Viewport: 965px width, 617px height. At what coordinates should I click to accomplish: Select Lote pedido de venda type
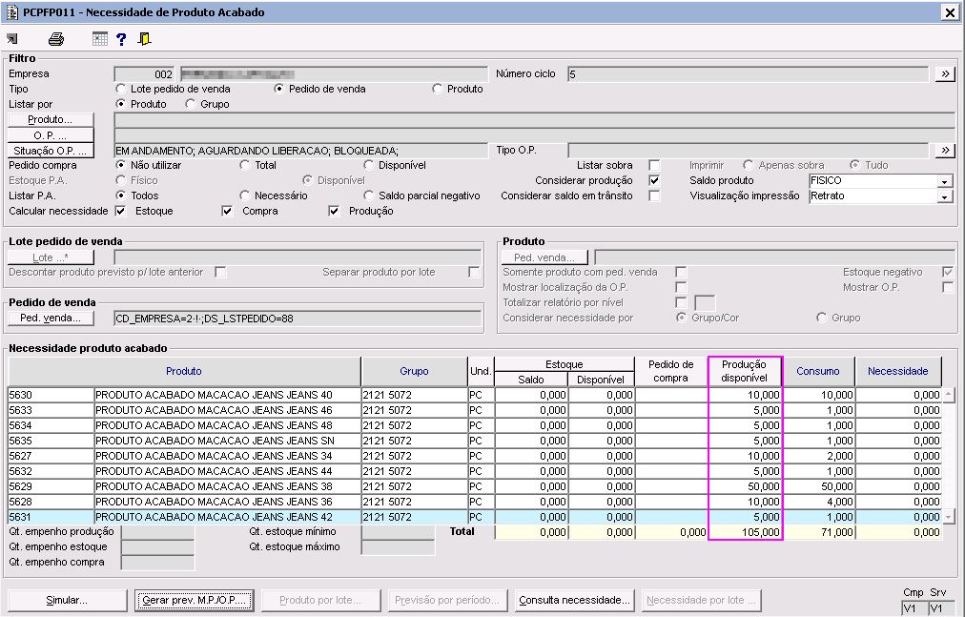tap(120, 89)
